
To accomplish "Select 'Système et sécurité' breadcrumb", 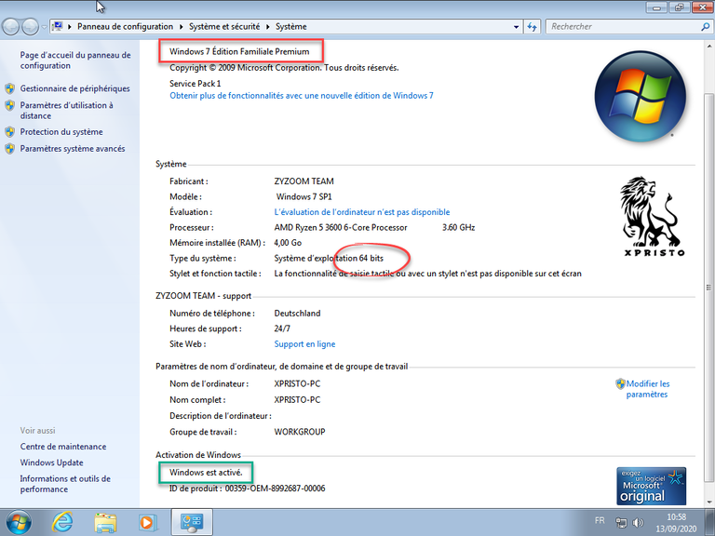I will (x=224, y=26).
